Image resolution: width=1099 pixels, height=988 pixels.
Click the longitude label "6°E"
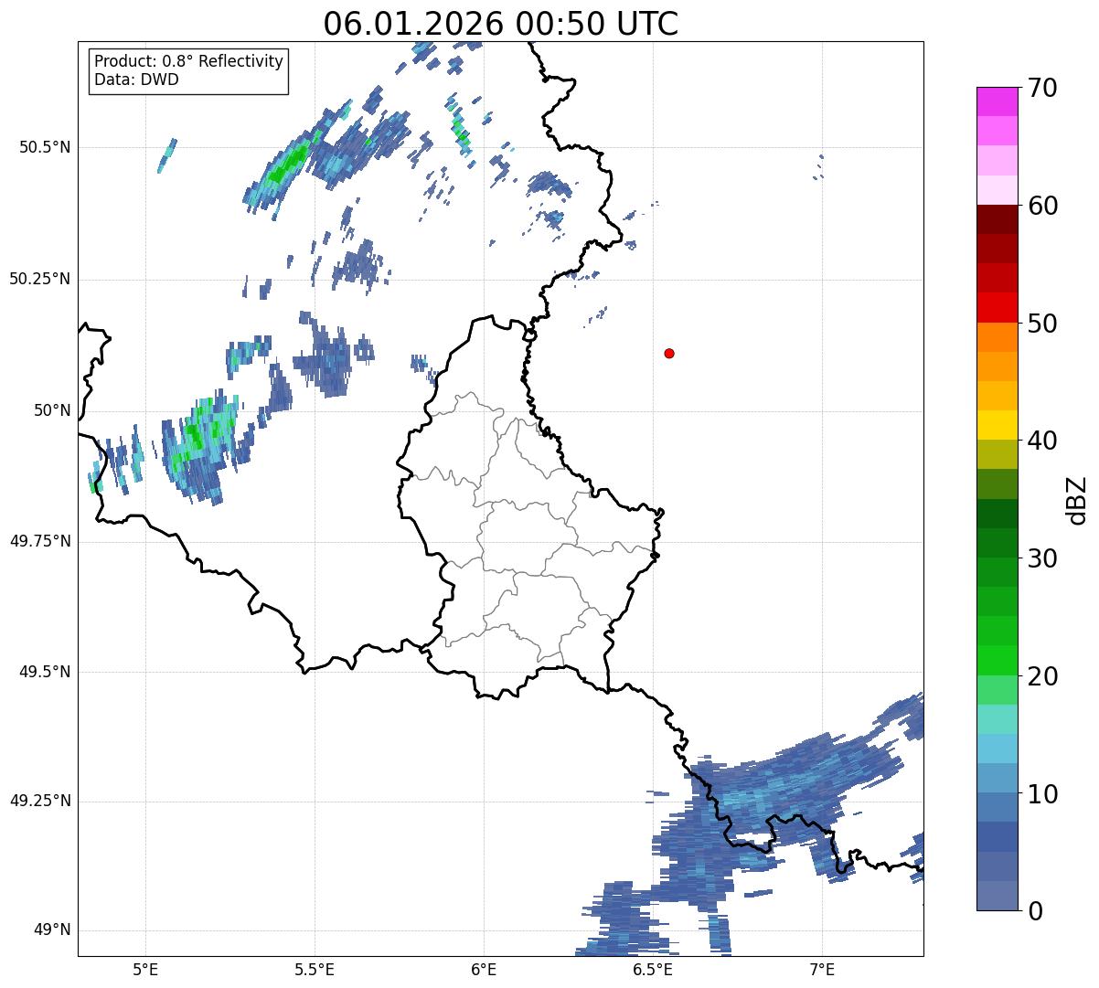[484, 969]
